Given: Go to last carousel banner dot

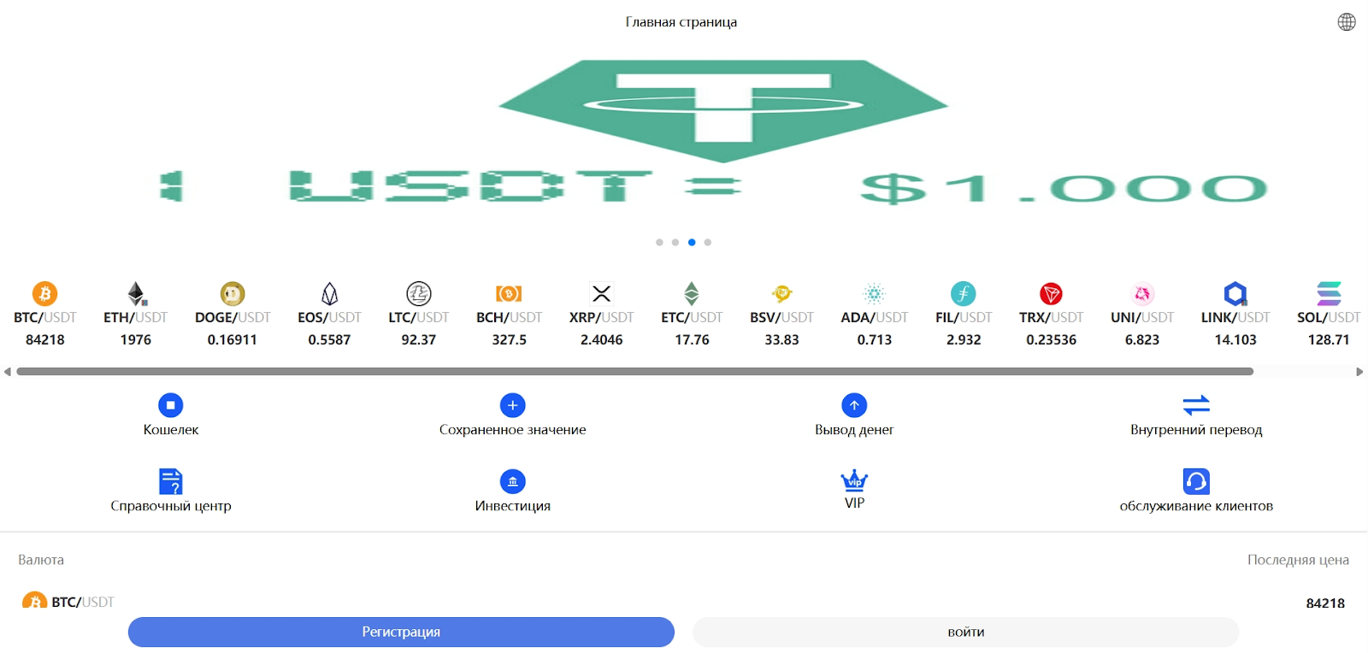Looking at the screenshot, I should pos(708,243).
